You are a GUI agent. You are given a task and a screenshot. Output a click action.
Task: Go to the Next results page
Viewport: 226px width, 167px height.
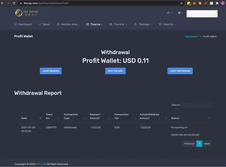(207, 144)
